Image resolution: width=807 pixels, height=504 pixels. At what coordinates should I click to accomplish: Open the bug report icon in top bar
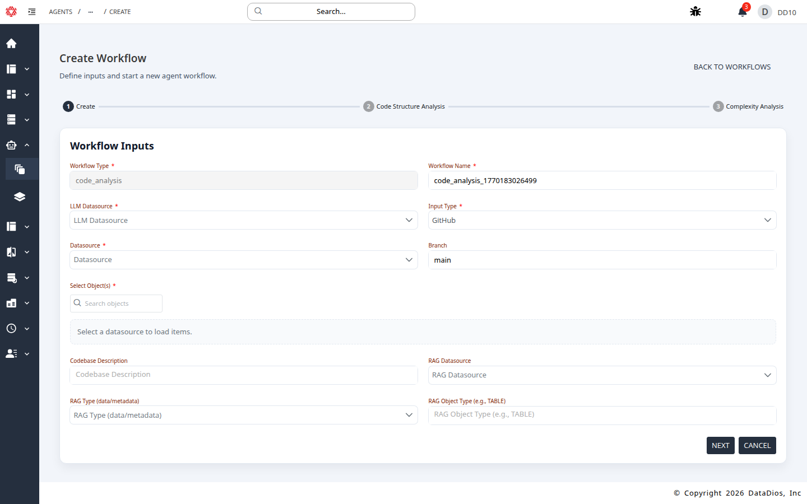[x=695, y=11]
